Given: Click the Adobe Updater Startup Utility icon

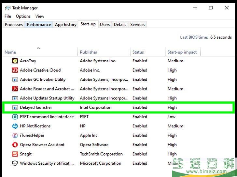Looking at the screenshot, I should pos(15,98).
